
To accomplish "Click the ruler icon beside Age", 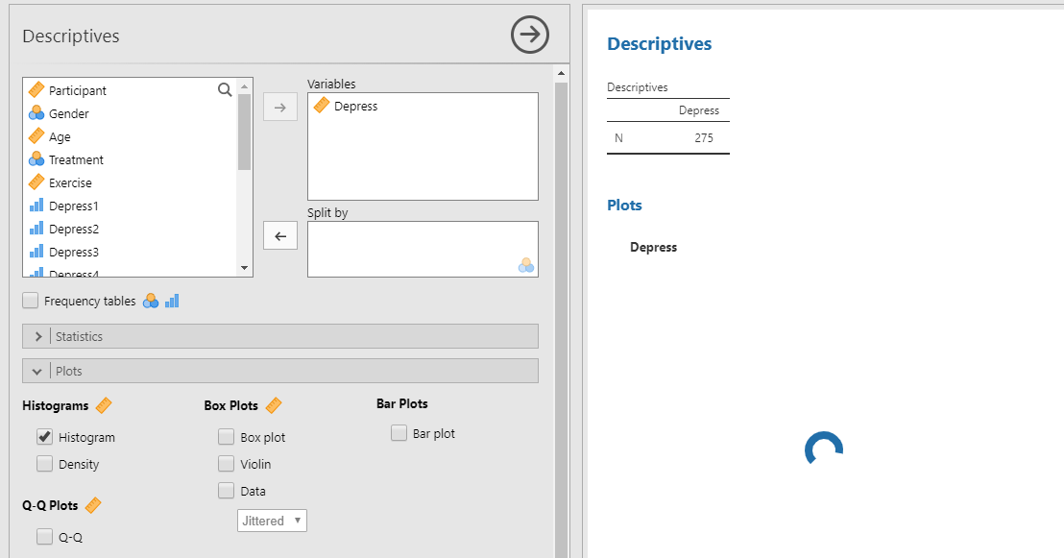I will [36, 135].
